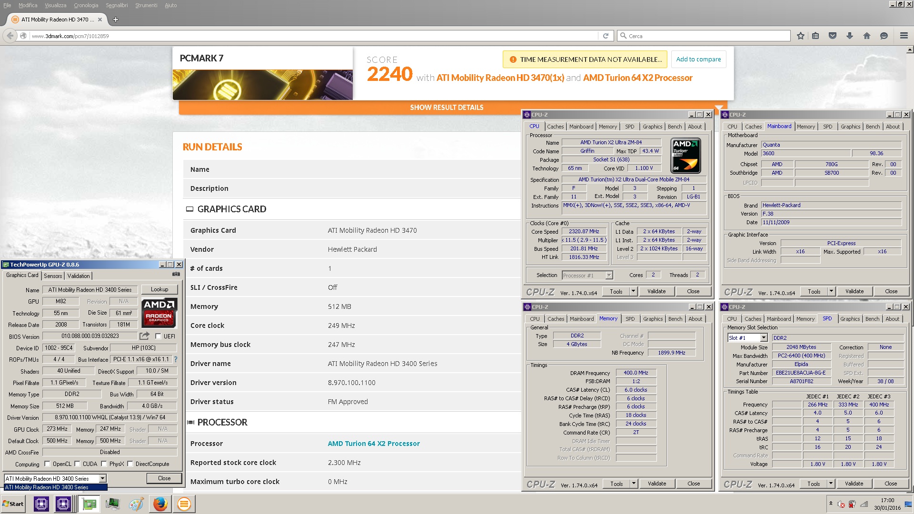The height and width of the screenshot is (514, 914).
Task: Click the Lookup button in GPU-Z
Action: coord(159,289)
